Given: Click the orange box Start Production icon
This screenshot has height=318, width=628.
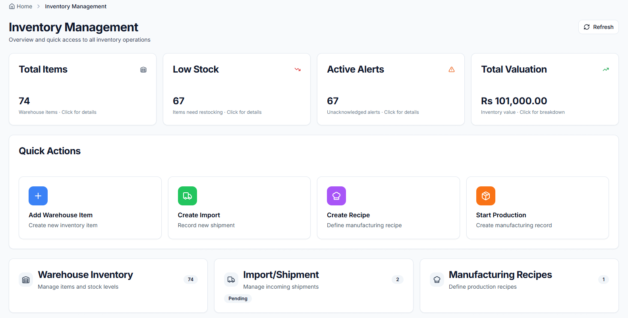Looking at the screenshot, I should click(485, 196).
